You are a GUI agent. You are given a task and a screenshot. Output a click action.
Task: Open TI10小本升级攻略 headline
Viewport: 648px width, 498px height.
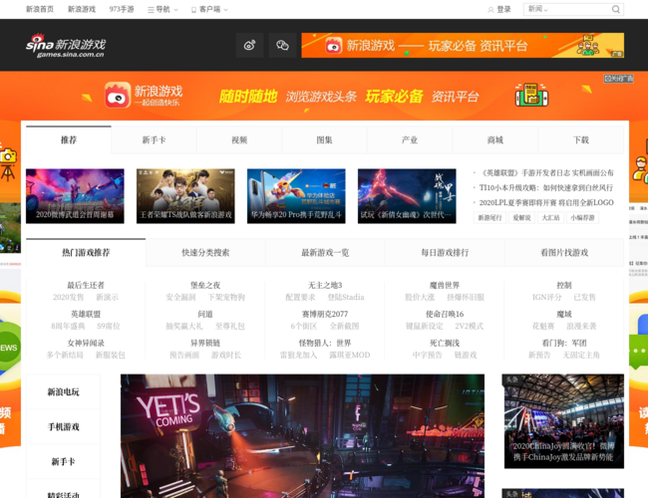(x=546, y=187)
